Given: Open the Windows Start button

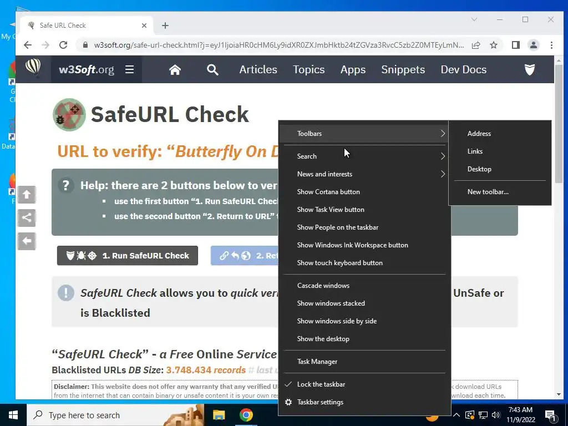Looking at the screenshot, I should click(x=13, y=415).
